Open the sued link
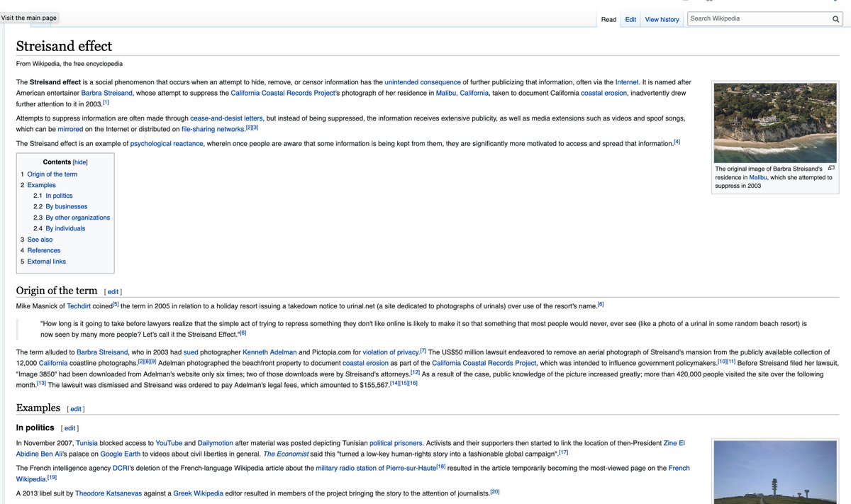Screen dimensions: 851x504 click(192, 352)
